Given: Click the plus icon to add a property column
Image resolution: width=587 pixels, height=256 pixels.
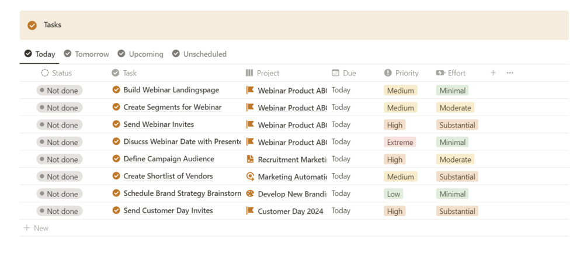Looking at the screenshot, I should pos(493,73).
